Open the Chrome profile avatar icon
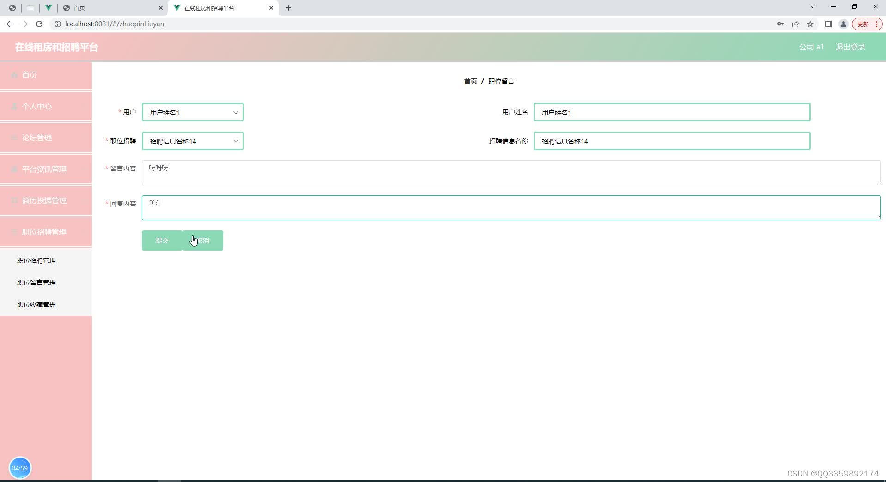886x482 pixels. (x=844, y=24)
